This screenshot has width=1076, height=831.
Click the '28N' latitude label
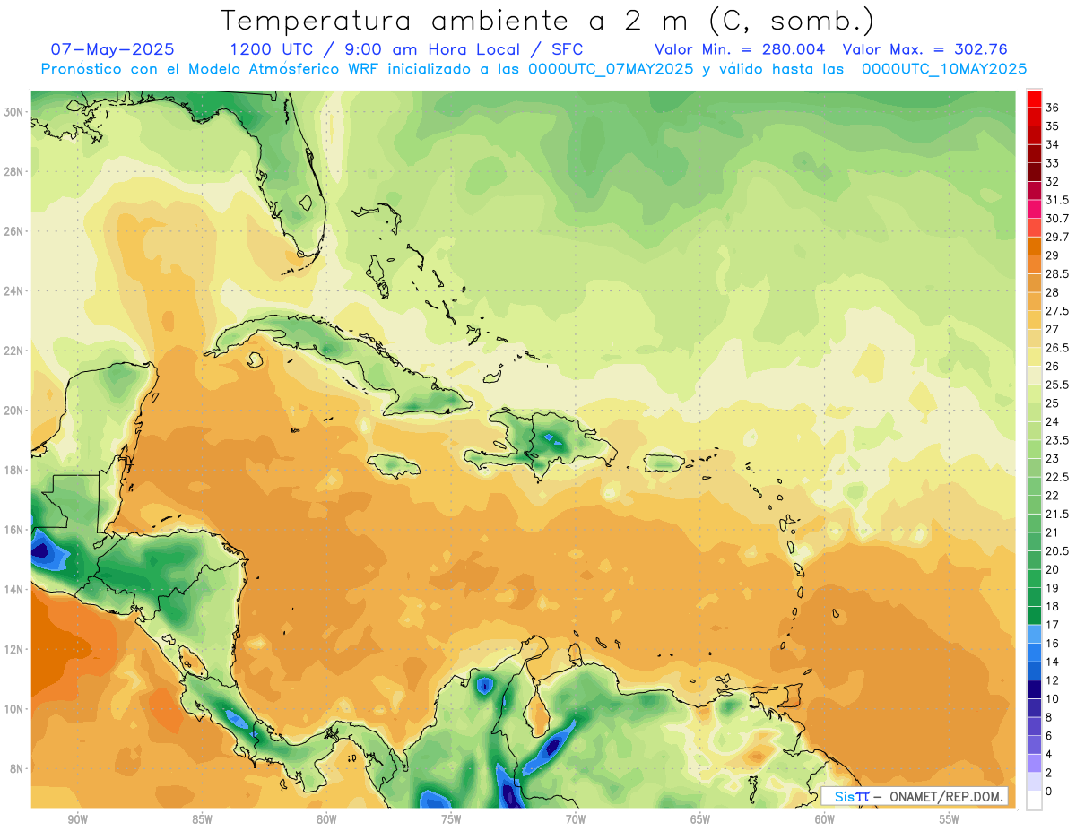(x=15, y=171)
